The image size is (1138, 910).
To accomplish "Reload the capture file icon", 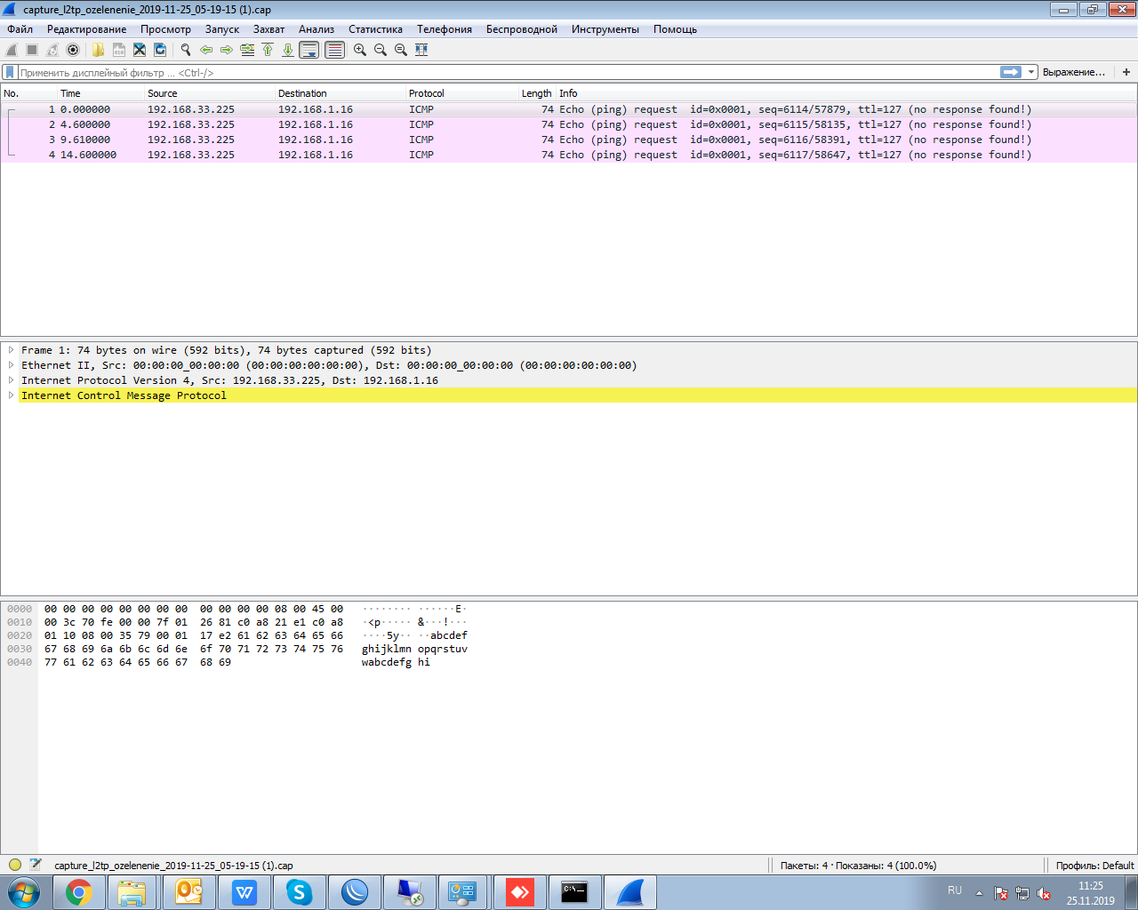I will pos(160,50).
